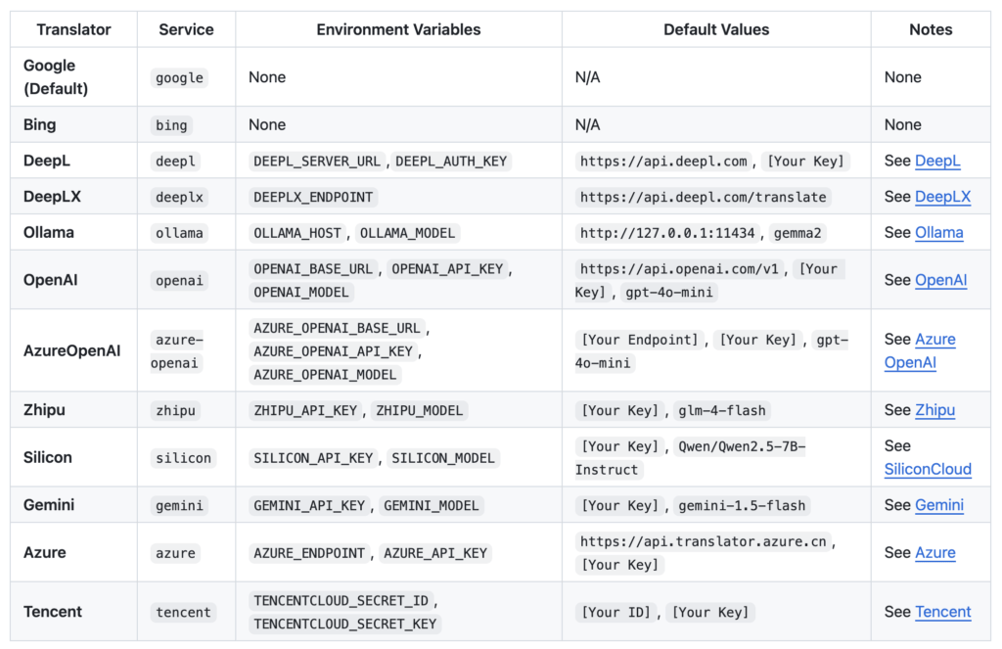
Task: Open the Azure notes link
Action: pyautogui.click(x=934, y=552)
